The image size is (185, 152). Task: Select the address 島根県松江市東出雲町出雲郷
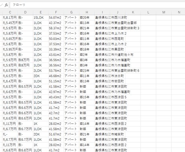tap(116, 23)
